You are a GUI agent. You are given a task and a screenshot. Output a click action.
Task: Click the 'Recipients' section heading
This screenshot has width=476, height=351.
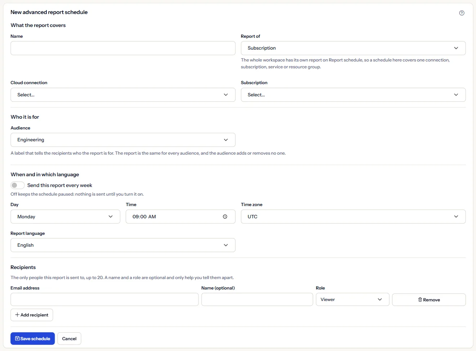[23, 267]
